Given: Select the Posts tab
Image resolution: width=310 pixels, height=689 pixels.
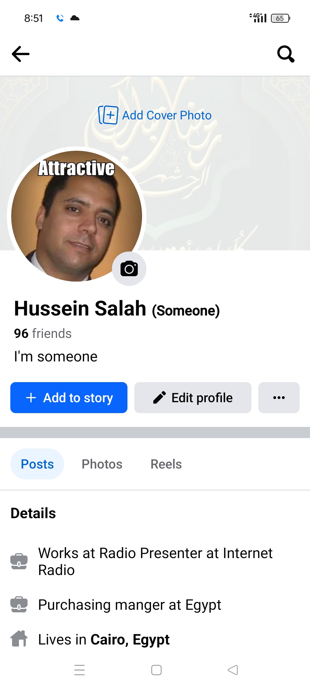Looking at the screenshot, I should (x=37, y=464).
